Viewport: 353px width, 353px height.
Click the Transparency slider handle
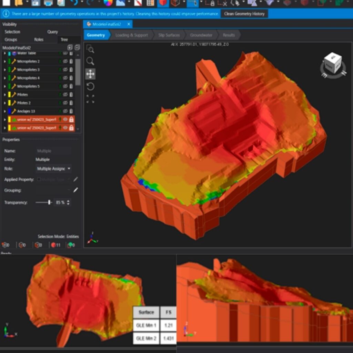(50, 202)
